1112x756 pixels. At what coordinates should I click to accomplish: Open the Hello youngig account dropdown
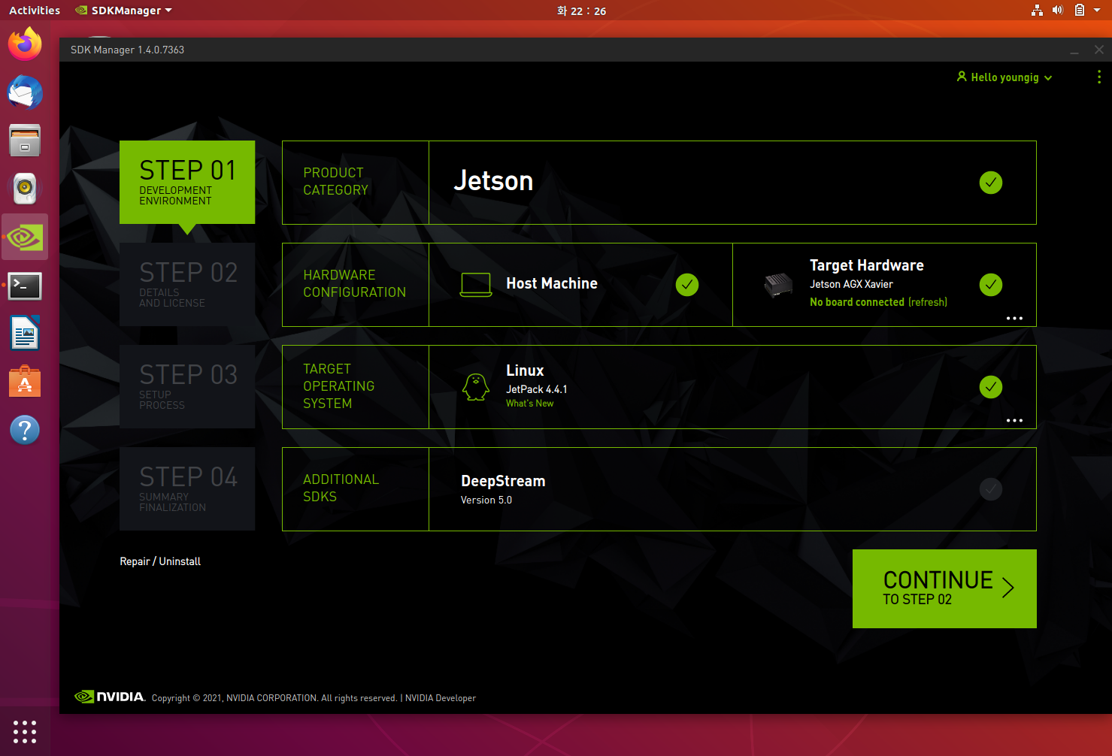[1004, 77]
